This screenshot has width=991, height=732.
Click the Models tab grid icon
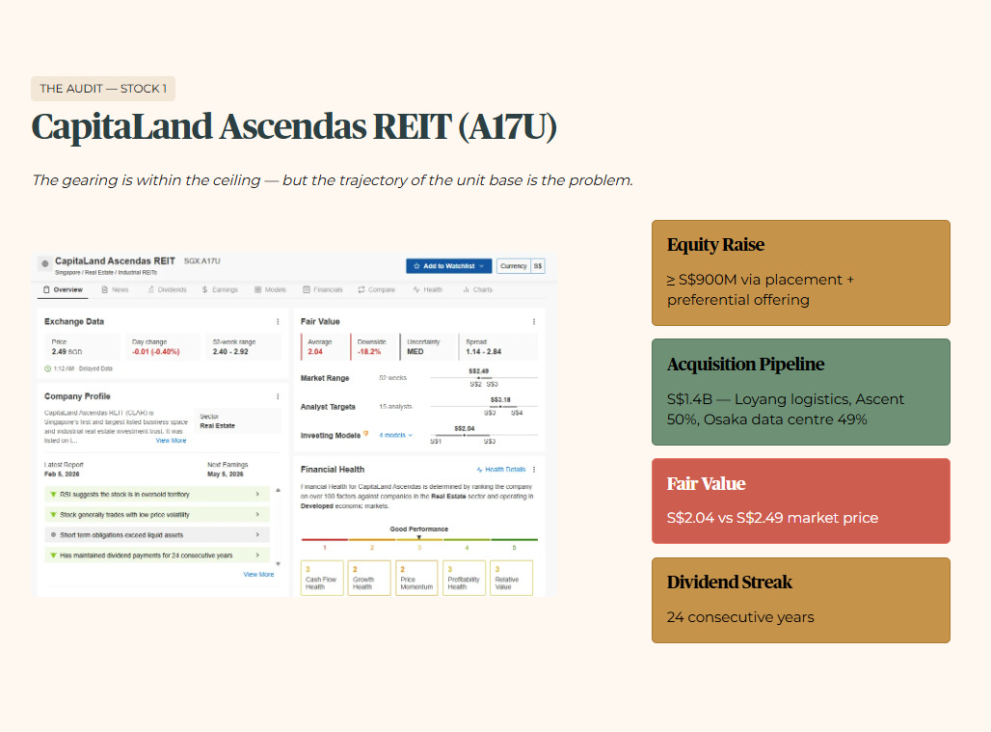click(x=257, y=289)
